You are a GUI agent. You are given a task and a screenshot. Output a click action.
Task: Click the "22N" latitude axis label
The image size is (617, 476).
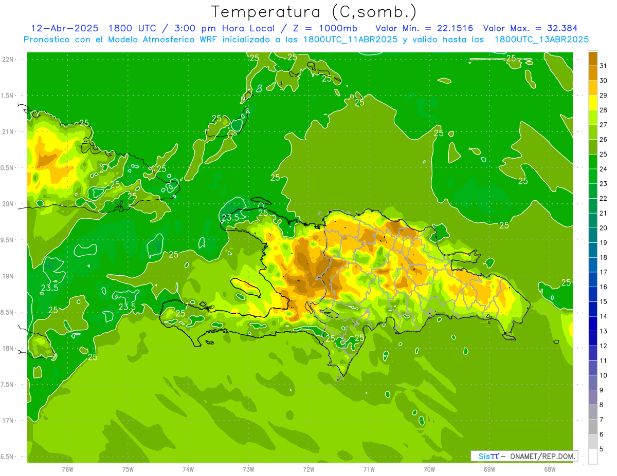(x=8, y=60)
